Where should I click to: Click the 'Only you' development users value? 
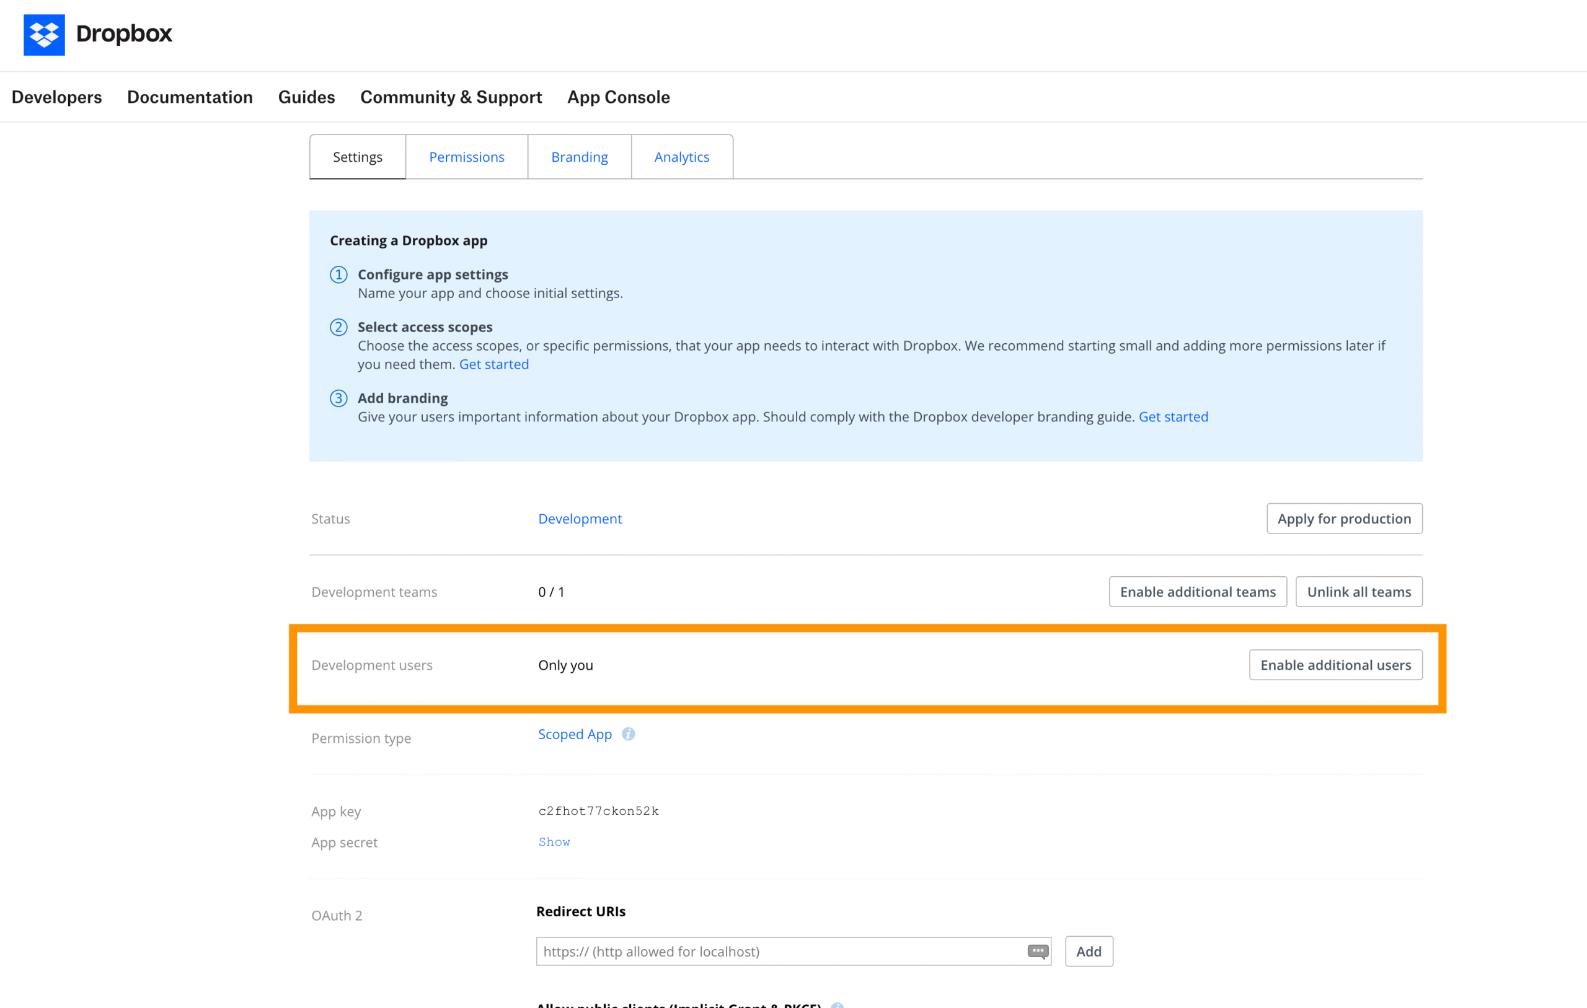point(565,665)
